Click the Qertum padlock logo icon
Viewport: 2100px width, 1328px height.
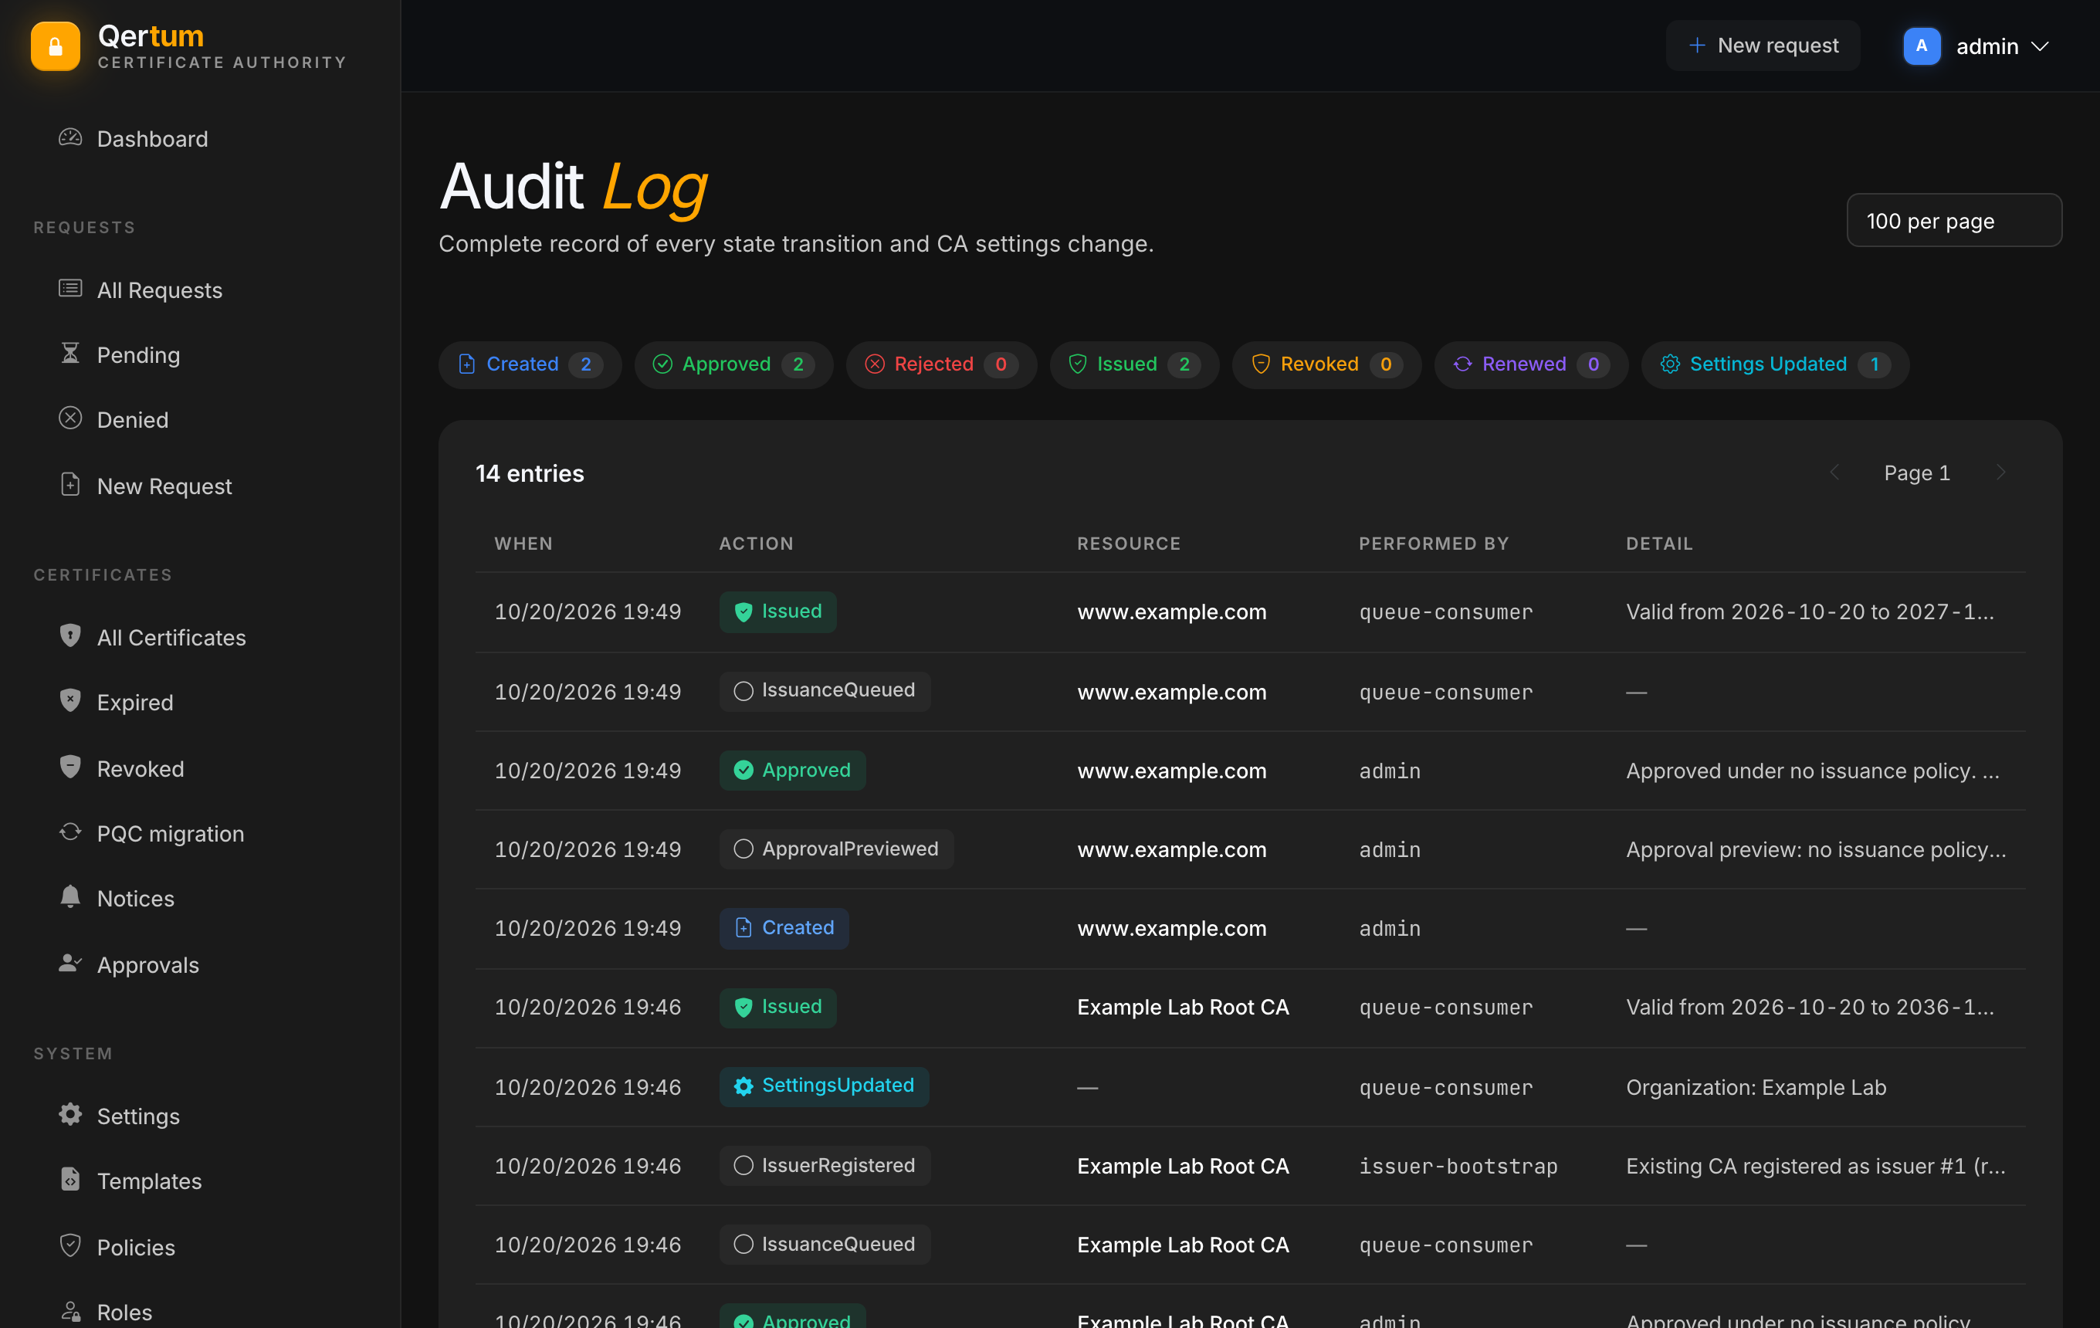(x=55, y=46)
